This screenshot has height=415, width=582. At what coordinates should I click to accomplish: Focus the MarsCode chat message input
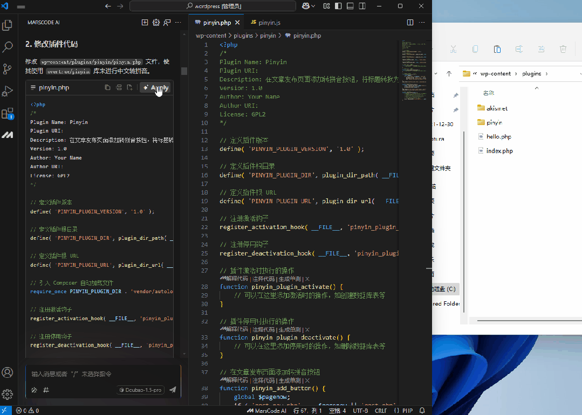(103, 374)
